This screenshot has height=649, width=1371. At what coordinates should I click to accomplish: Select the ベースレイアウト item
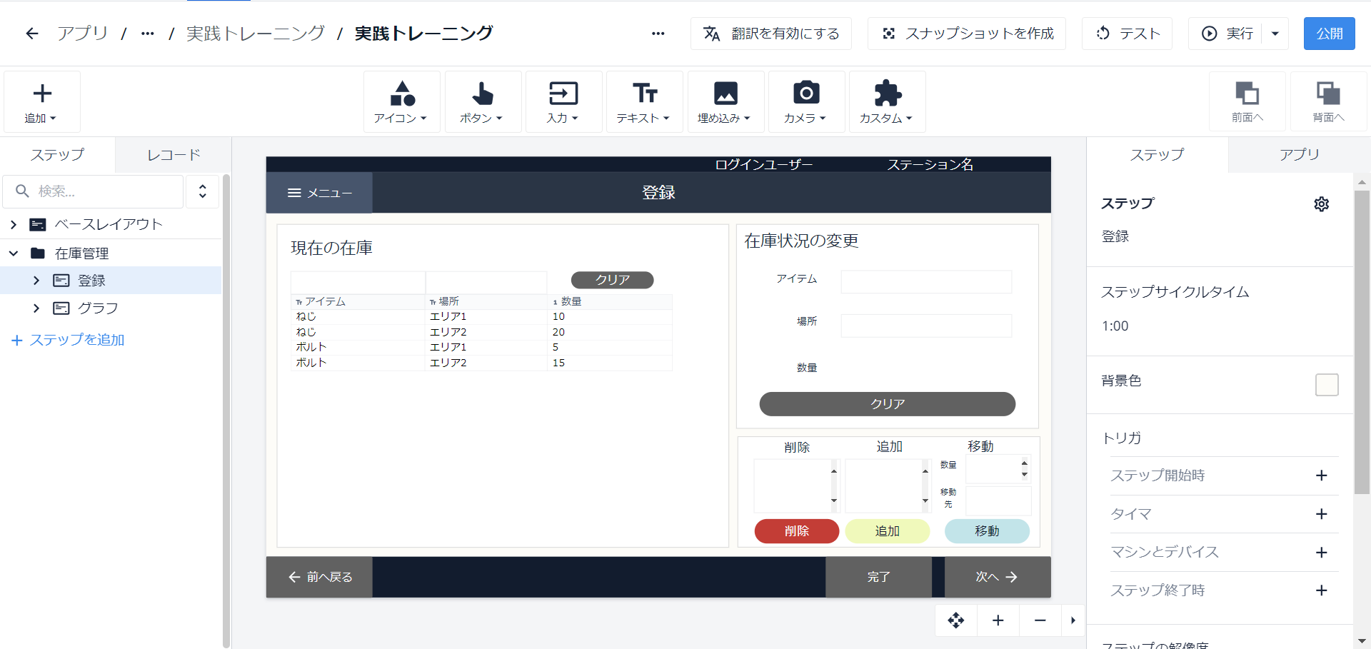(x=109, y=225)
